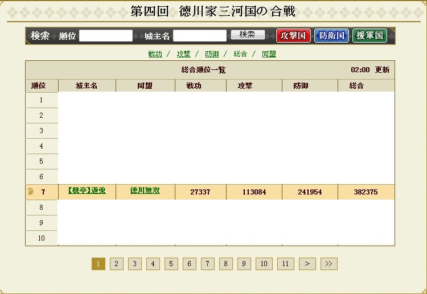427x294 pixels.
Task: Click the gray 検索 search button
Action: [248, 35]
